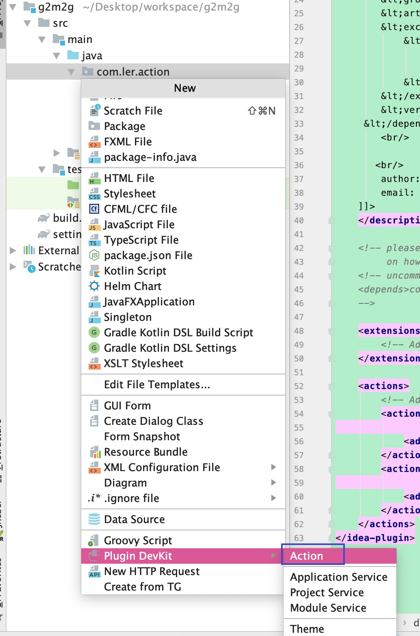Click the Data Source database icon
Screen dimensions: 420x636
[94, 519]
